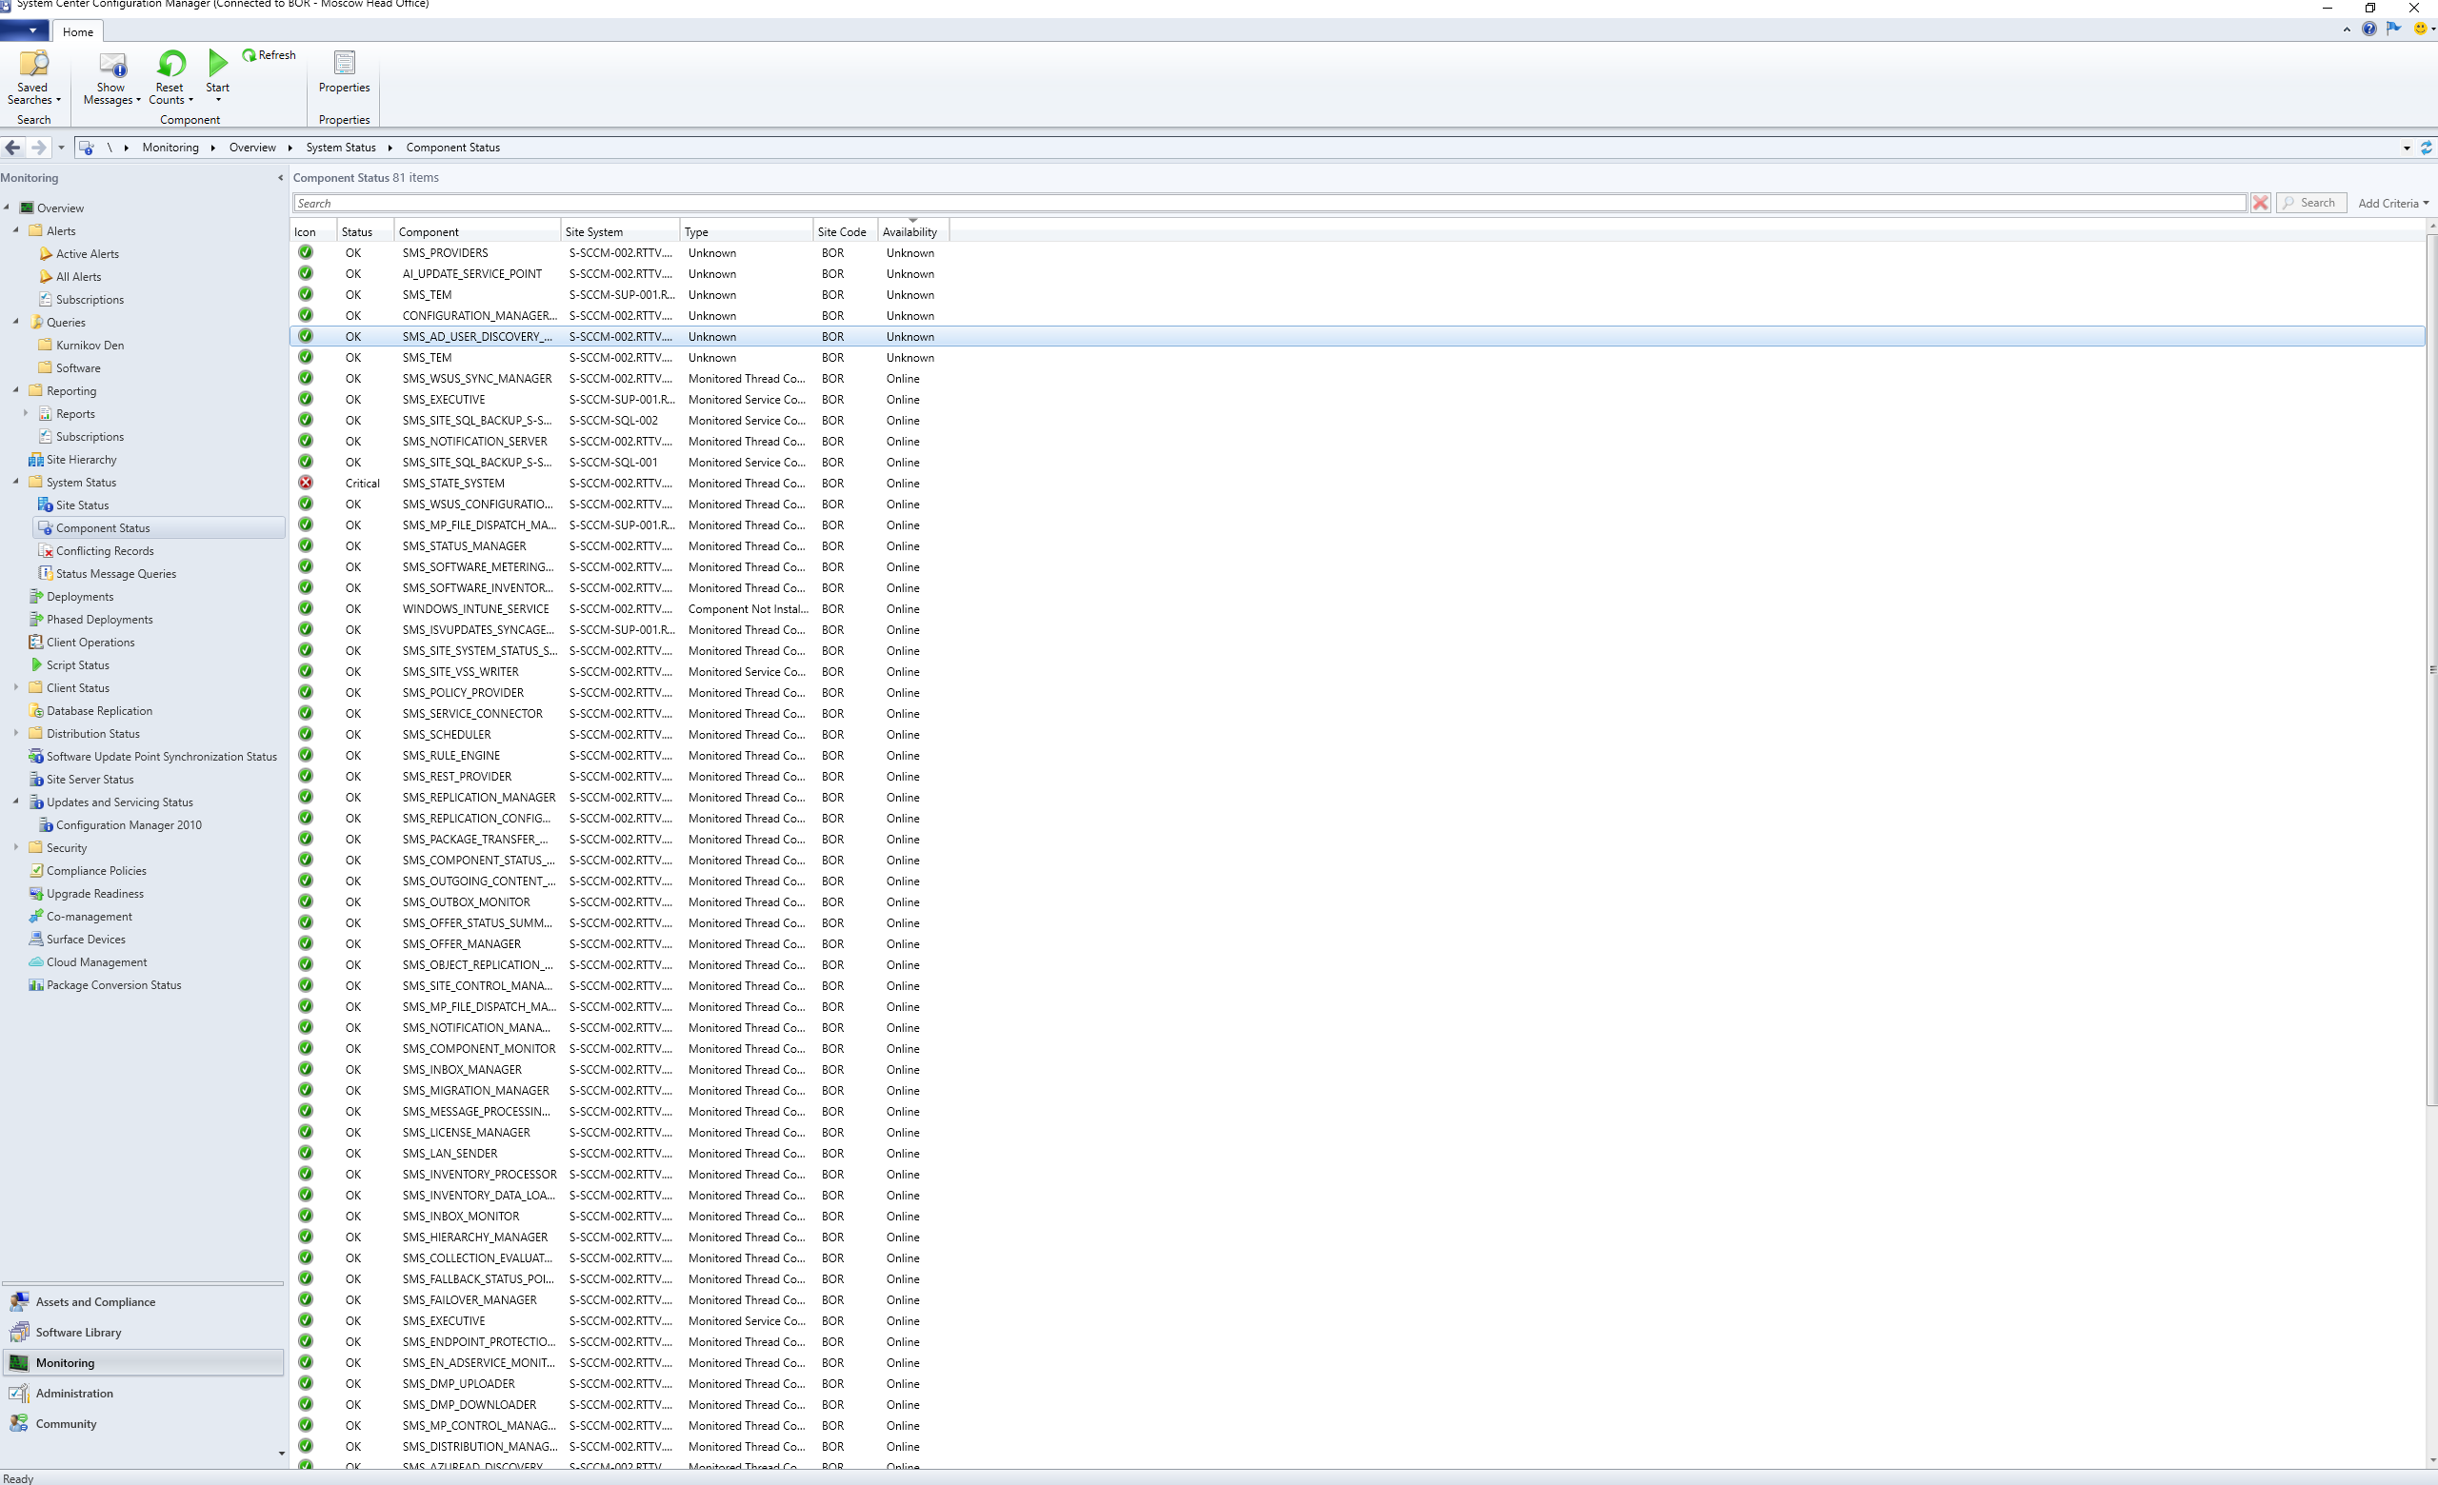Click the Overview breadcrumb link
This screenshot has height=1485, width=2438.
tap(252, 148)
